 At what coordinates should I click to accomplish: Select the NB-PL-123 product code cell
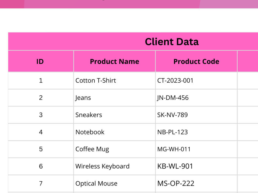196,132
